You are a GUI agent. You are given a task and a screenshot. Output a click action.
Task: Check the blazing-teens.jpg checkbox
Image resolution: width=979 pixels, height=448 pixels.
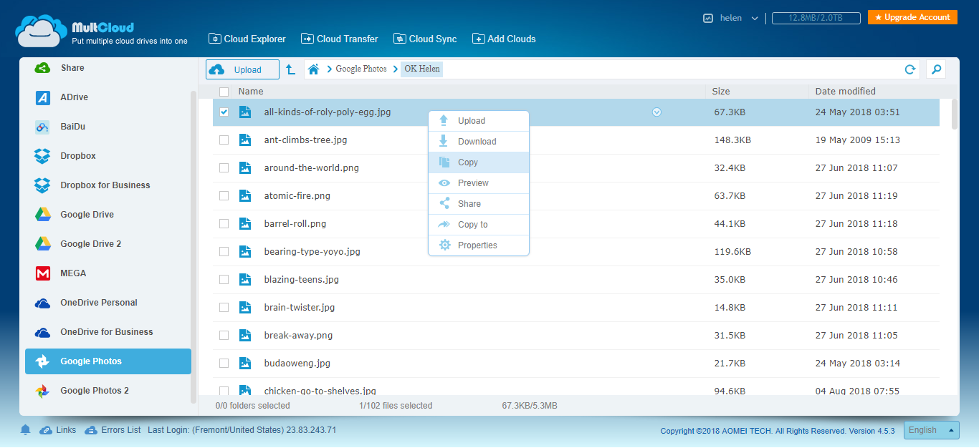coord(224,280)
